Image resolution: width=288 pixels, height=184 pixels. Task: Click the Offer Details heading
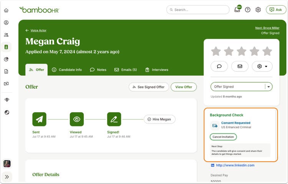click(46, 174)
